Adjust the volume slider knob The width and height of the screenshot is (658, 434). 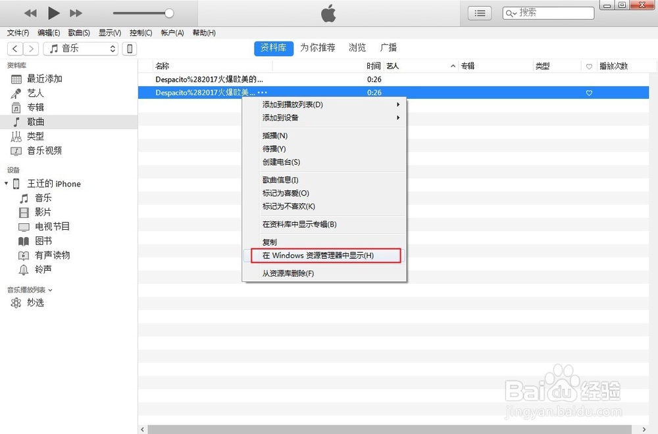click(169, 13)
